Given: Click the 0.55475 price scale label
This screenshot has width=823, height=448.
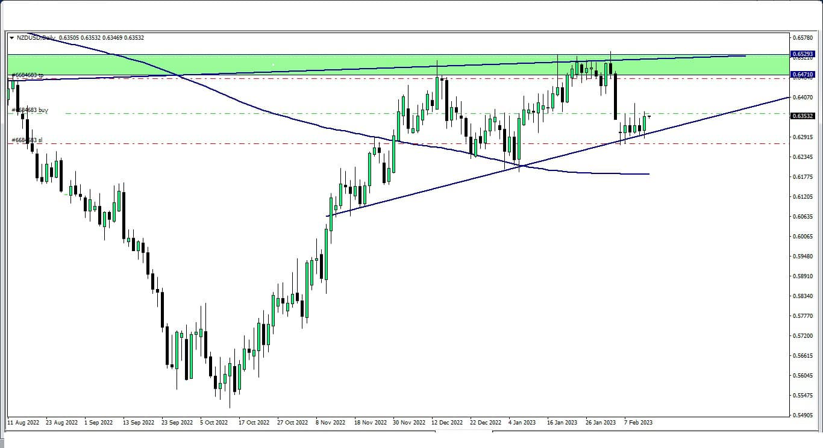Looking at the screenshot, I should tap(803, 395).
